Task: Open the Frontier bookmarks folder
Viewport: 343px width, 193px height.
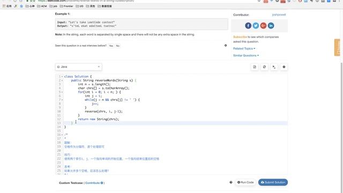Action: coord(66,6)
